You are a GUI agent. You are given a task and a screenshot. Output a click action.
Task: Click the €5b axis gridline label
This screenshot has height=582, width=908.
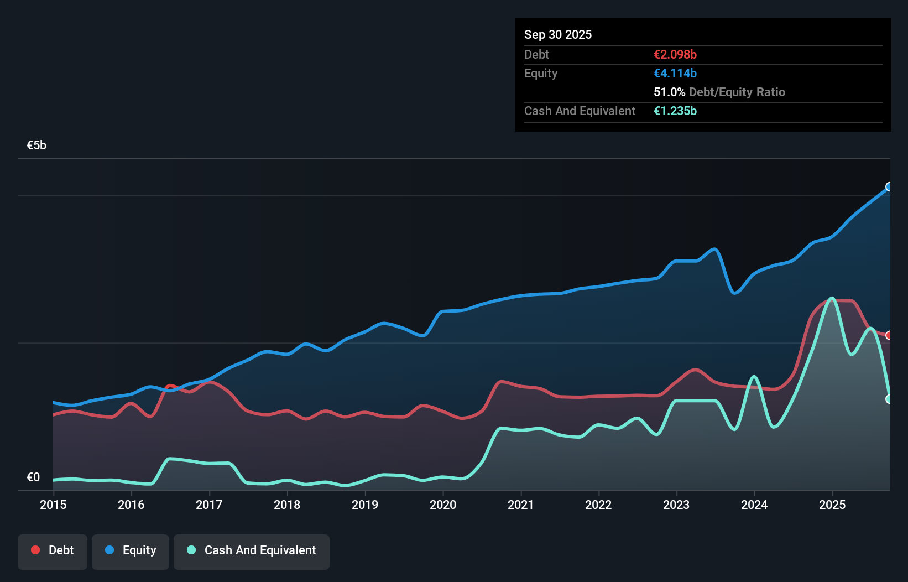coord(36,144)
